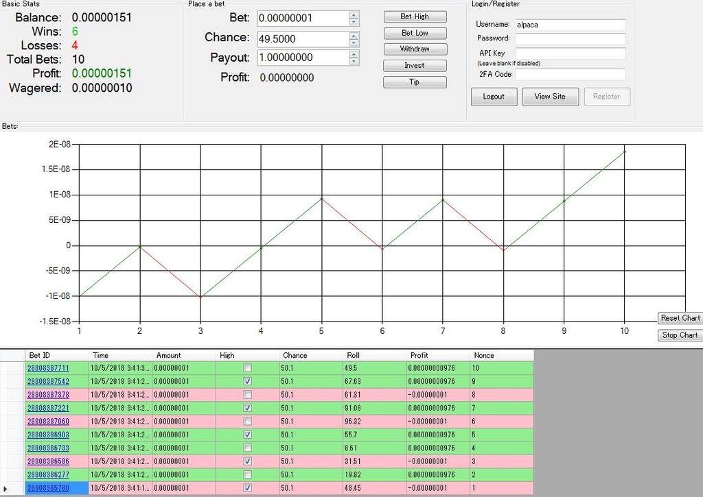This screenshot has height=497, width=703.
Task: Open bet link 28808387711
Action: click(49, 368)
